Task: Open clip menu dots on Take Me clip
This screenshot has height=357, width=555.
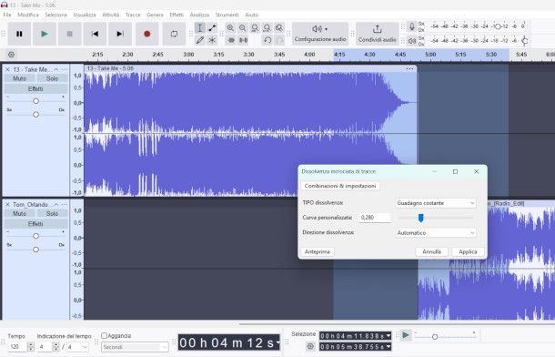Action: (x=409, y=68)
